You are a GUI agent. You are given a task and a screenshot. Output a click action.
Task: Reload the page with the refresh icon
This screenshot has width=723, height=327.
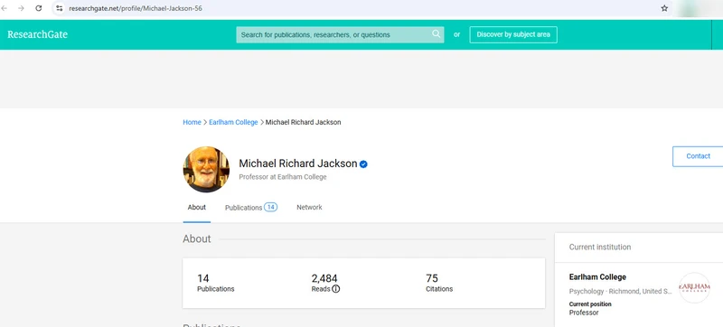(x=39, y=8)
